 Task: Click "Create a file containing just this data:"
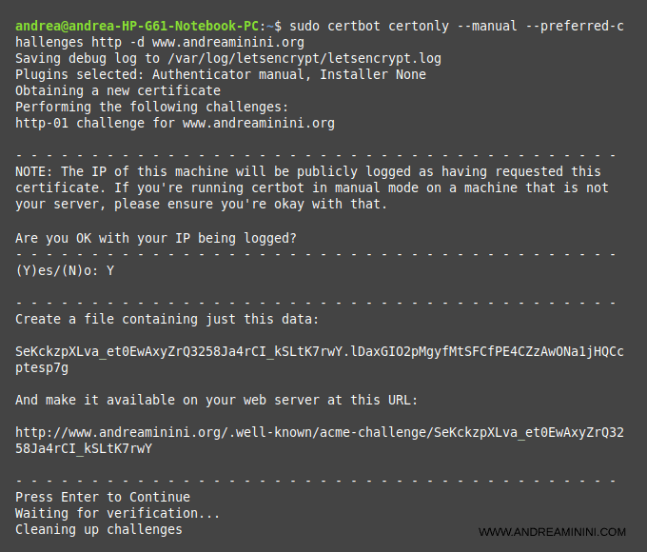(167, 319)
